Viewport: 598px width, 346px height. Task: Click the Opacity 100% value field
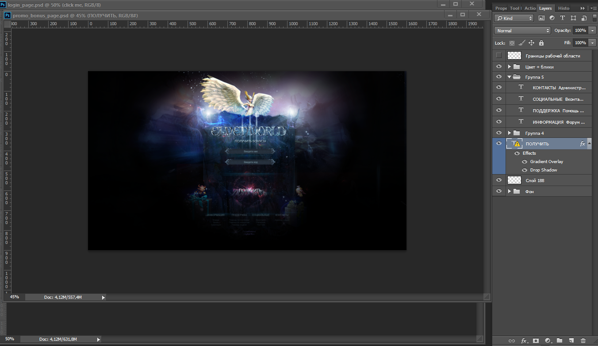click(x=580, y=30)
